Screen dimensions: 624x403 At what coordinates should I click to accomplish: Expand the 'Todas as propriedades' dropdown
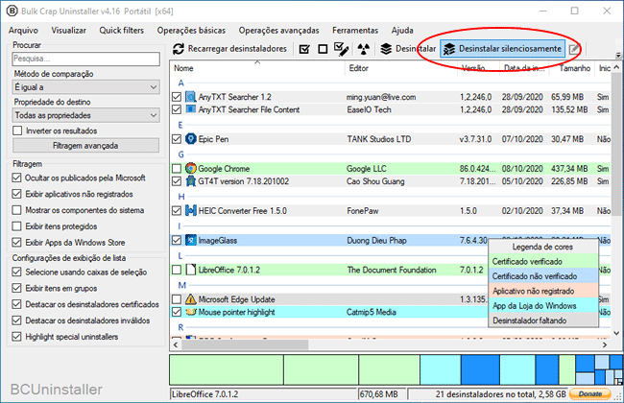click(86, 115)
